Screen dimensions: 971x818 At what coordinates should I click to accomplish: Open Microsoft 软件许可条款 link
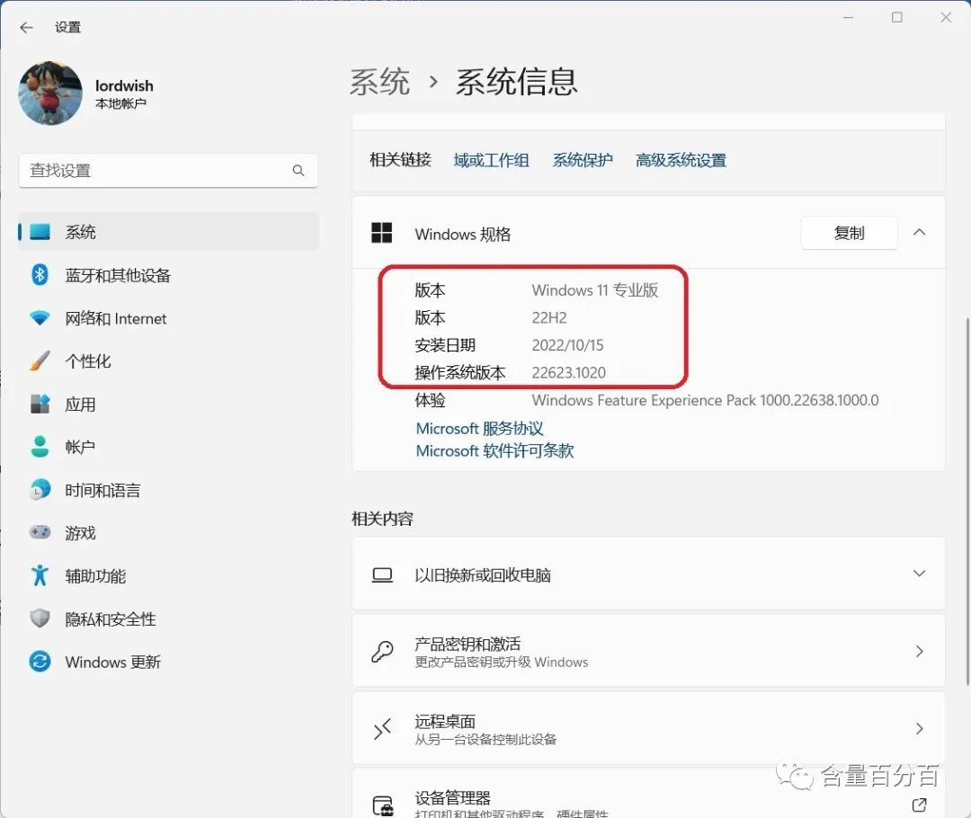494,450
